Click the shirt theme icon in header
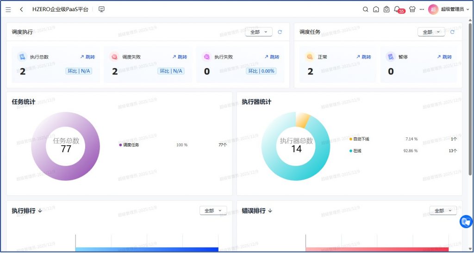The height and width of the screenshot is (253, 474). click(412, 9)
